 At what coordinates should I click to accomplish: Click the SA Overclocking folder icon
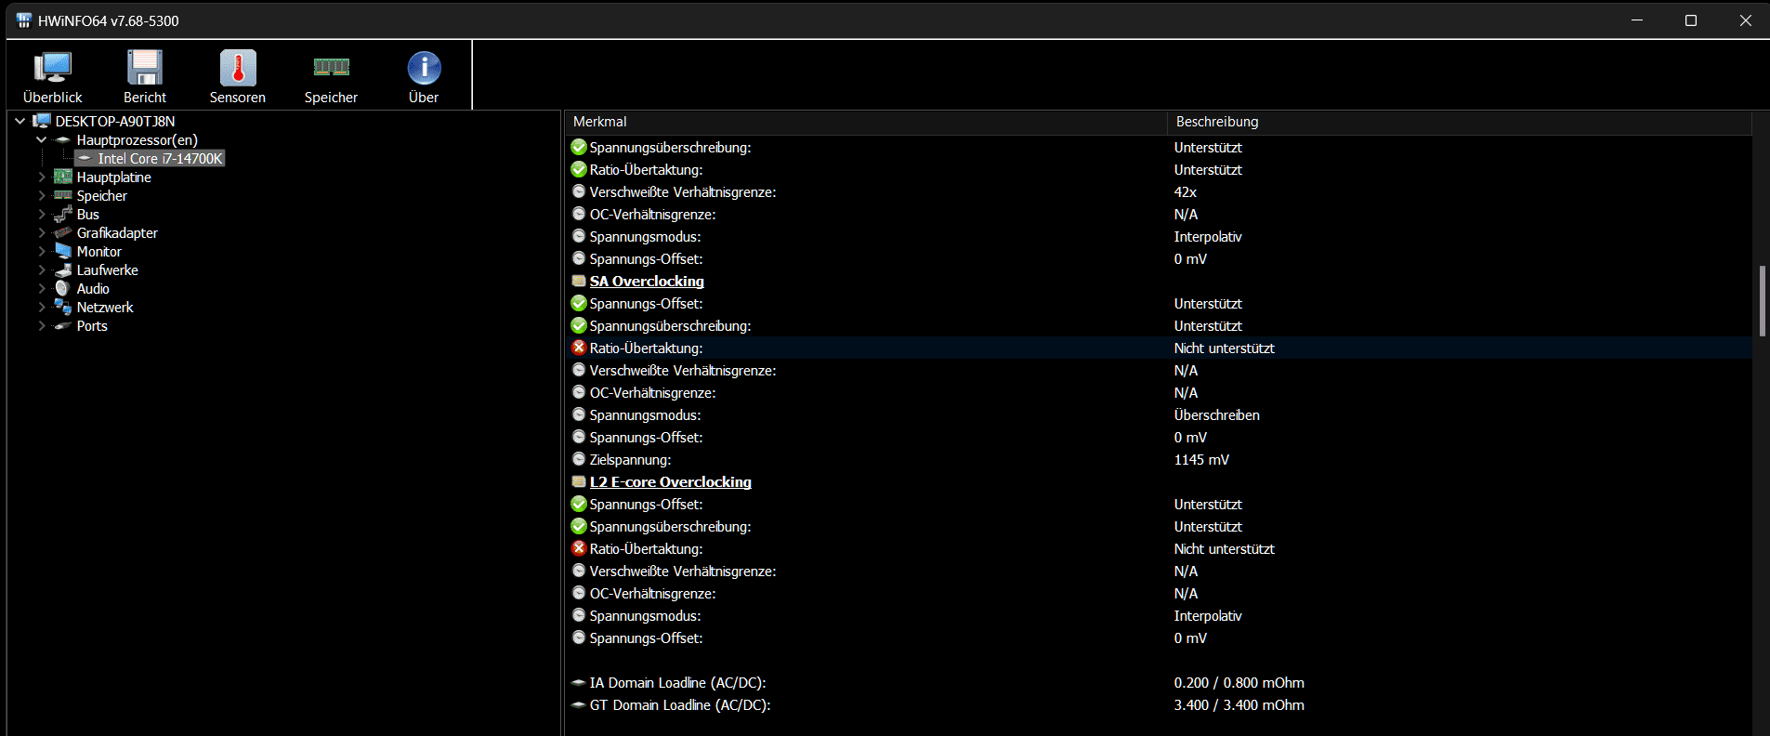point(579,282)
